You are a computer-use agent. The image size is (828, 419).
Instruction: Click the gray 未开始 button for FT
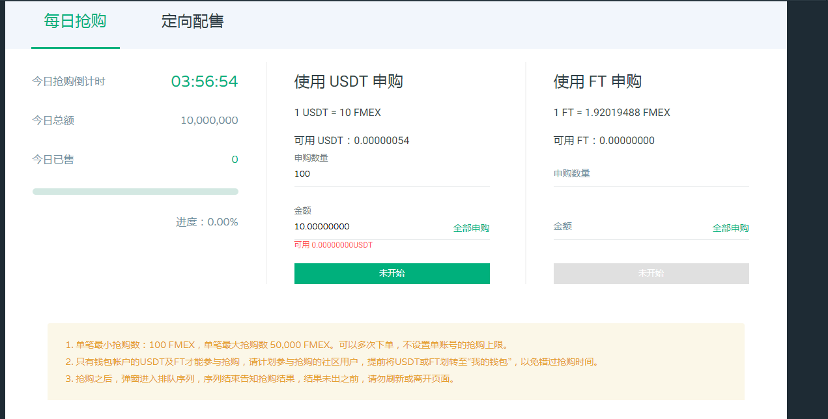click(651, 274)
